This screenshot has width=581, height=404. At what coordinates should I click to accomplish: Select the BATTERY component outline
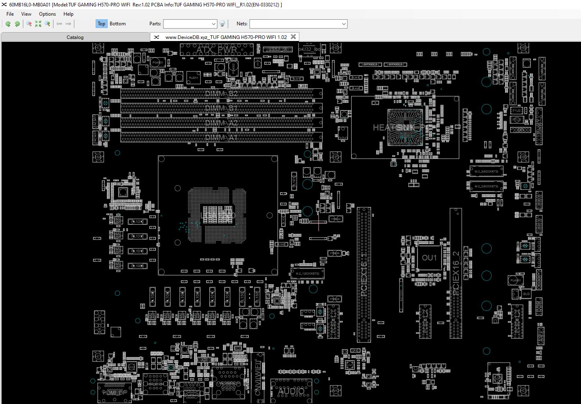click(401, 295)
